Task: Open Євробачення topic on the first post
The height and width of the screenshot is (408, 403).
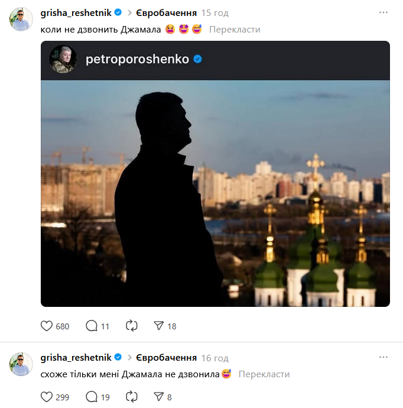Action: click(x=165, y=12)
